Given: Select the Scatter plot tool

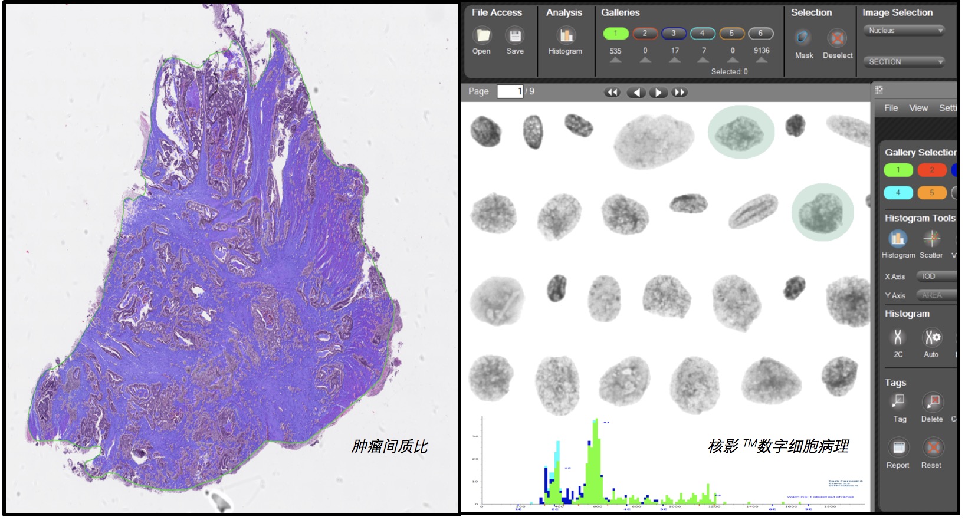Looking at the screenshot, I should (x=931, y=238).
